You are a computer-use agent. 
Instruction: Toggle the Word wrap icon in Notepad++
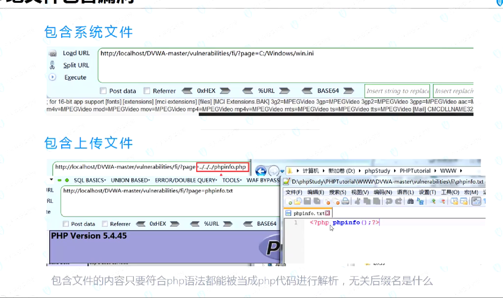click(476, 201)
